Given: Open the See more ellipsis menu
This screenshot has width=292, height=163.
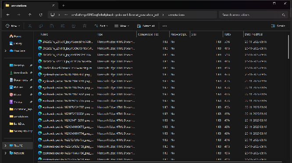Looking at the screenshot, I should pos(164,26).
